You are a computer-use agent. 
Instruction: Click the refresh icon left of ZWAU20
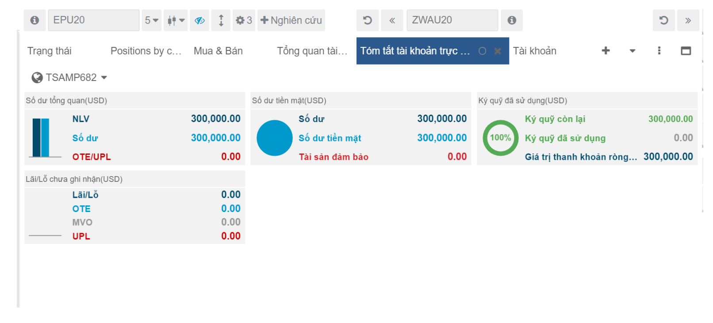pyautogui.click(x=368, y=20)
